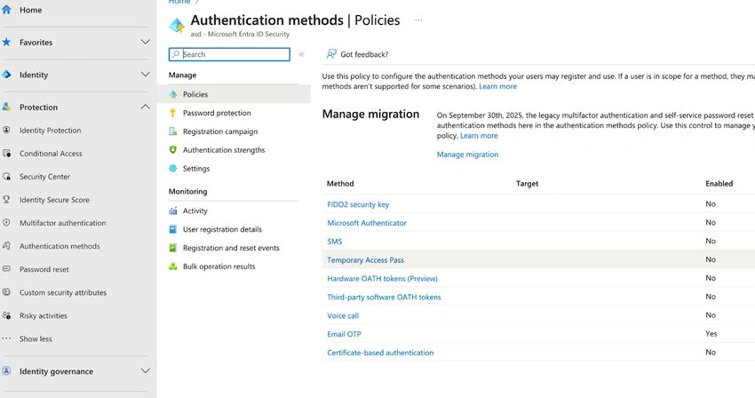
Task: Click the Bulk operation results icon
Action: [x=173, y=267]
